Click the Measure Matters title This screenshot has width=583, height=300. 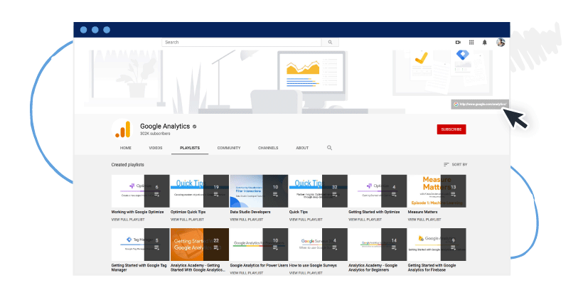coord(423,212)
